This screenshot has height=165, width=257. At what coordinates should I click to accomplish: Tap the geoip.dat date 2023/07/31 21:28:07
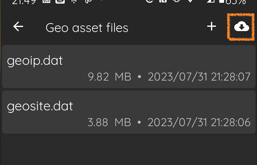click(x=199, y=77)
